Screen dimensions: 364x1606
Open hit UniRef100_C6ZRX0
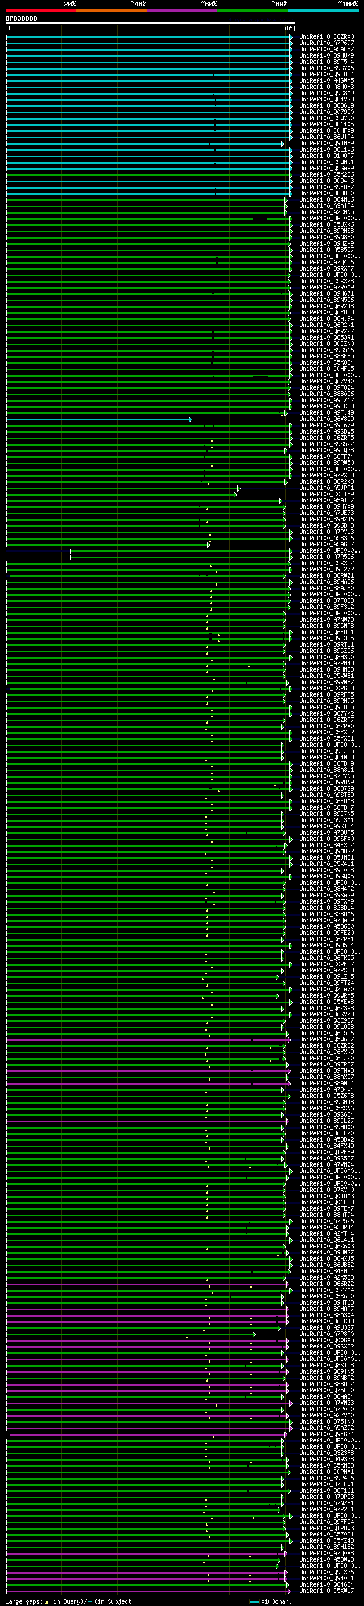coord(326,37)
